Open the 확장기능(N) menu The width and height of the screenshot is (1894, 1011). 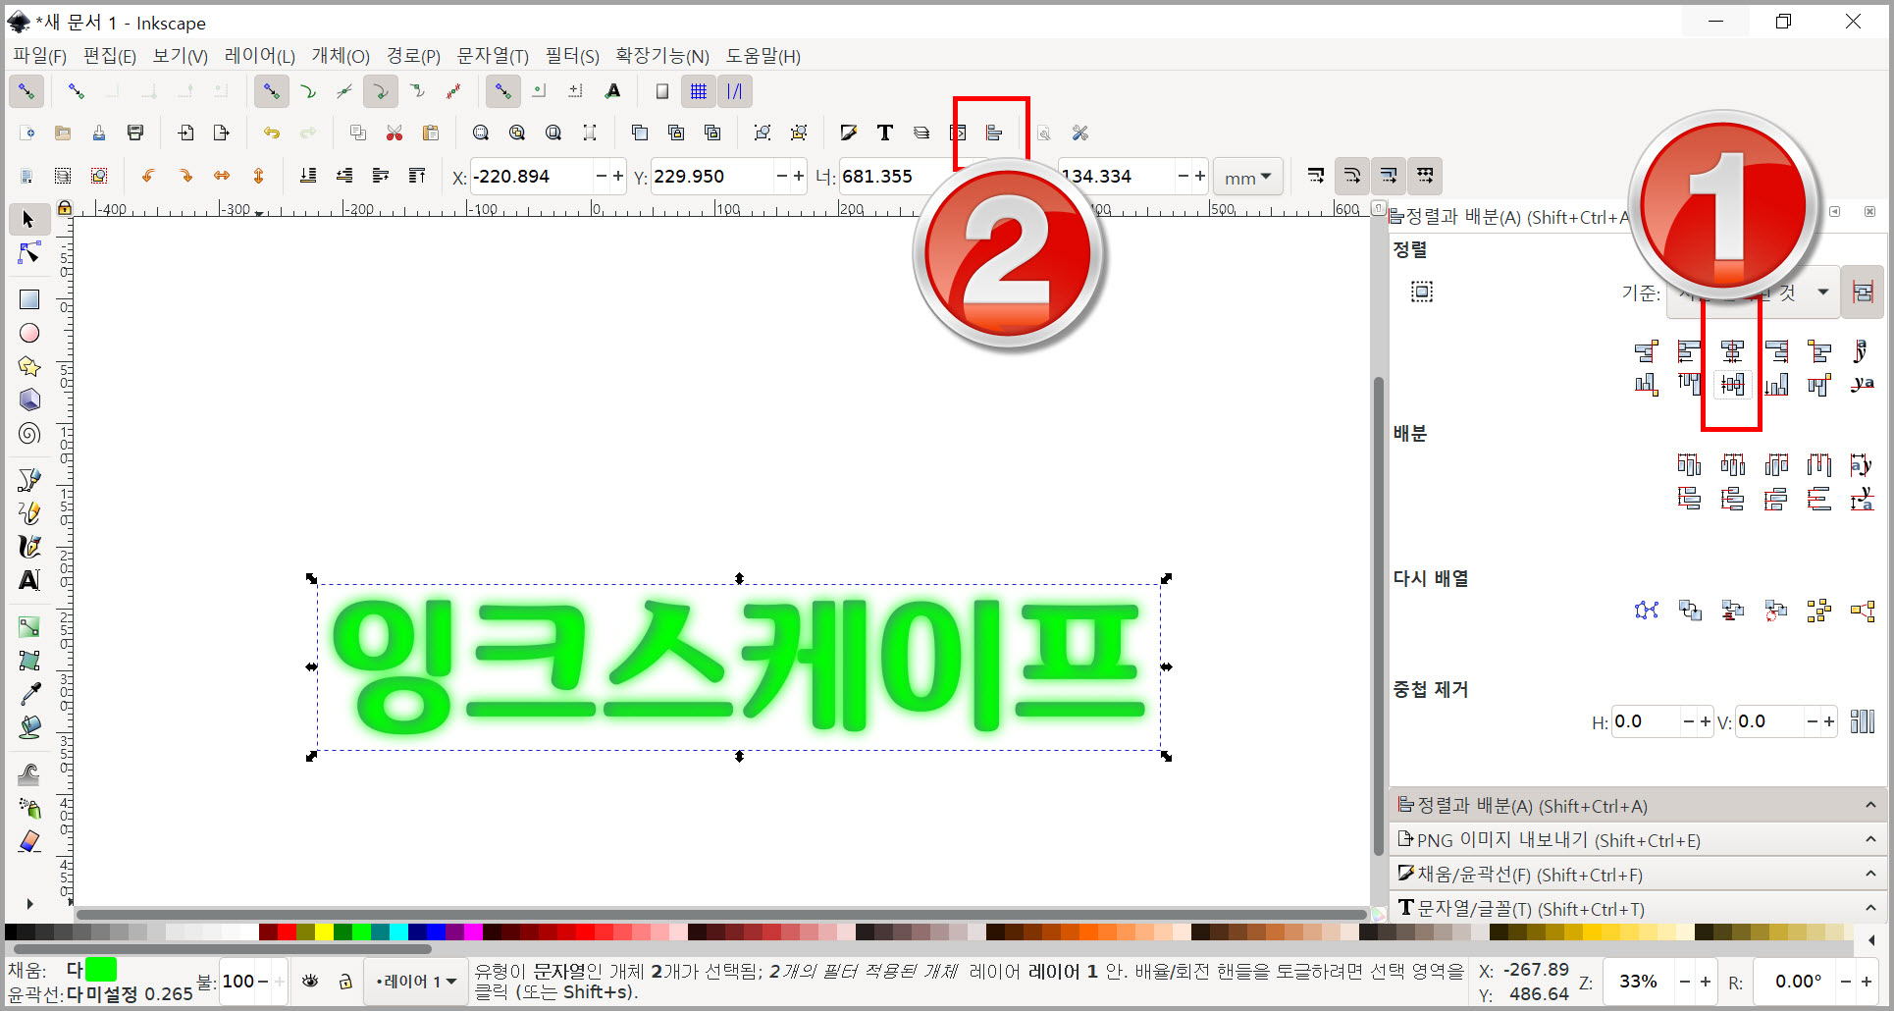662,56
